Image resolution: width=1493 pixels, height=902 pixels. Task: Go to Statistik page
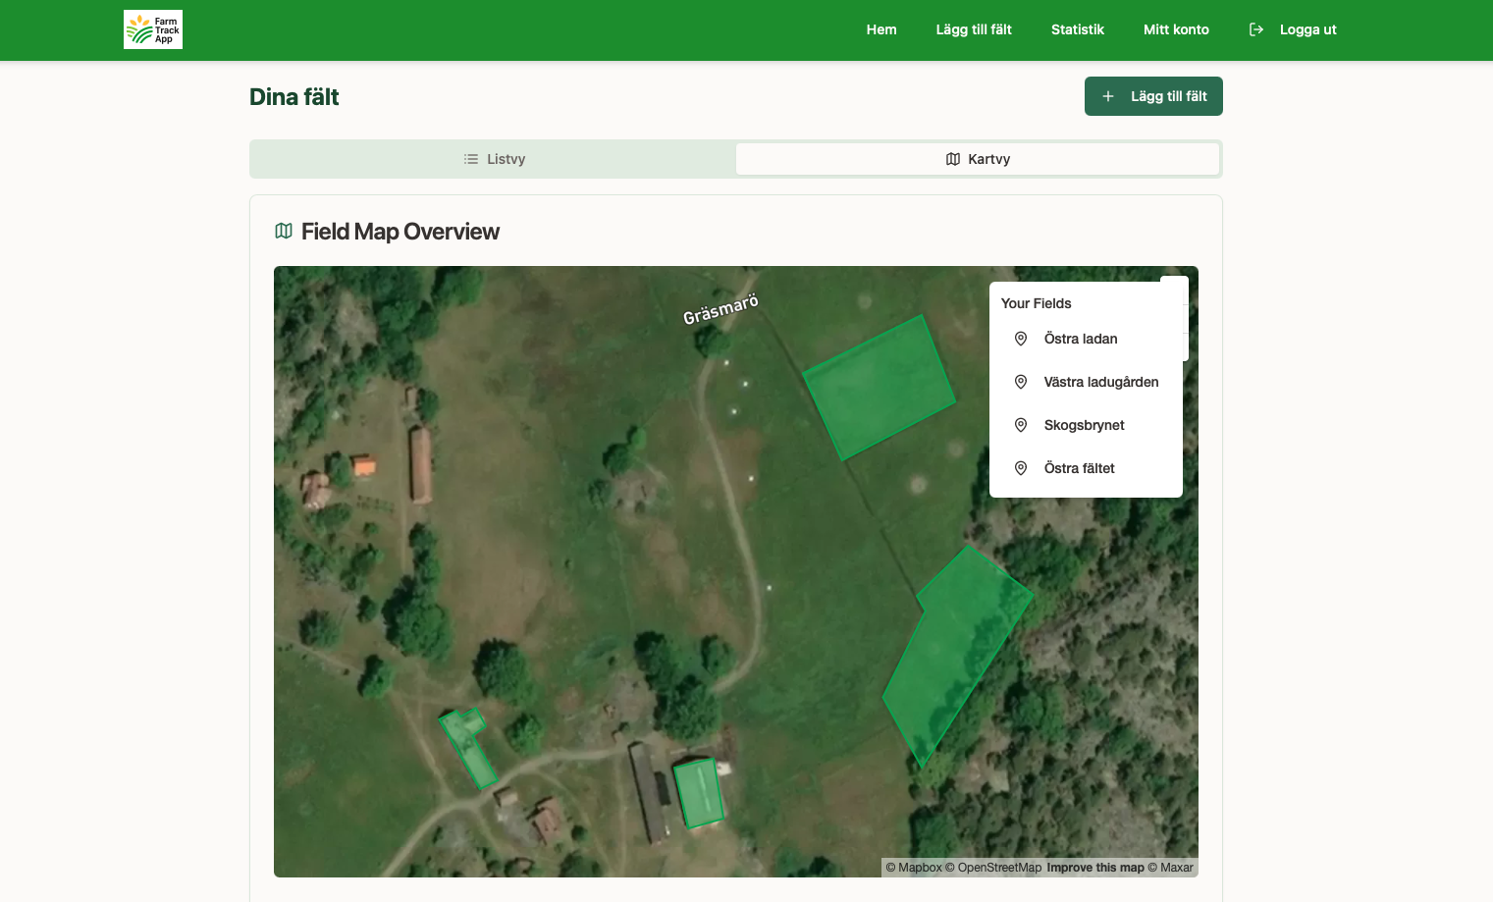[1078, 29]
